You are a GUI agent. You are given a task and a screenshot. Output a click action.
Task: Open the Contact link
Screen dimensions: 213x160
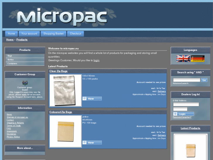pos(10,120)
